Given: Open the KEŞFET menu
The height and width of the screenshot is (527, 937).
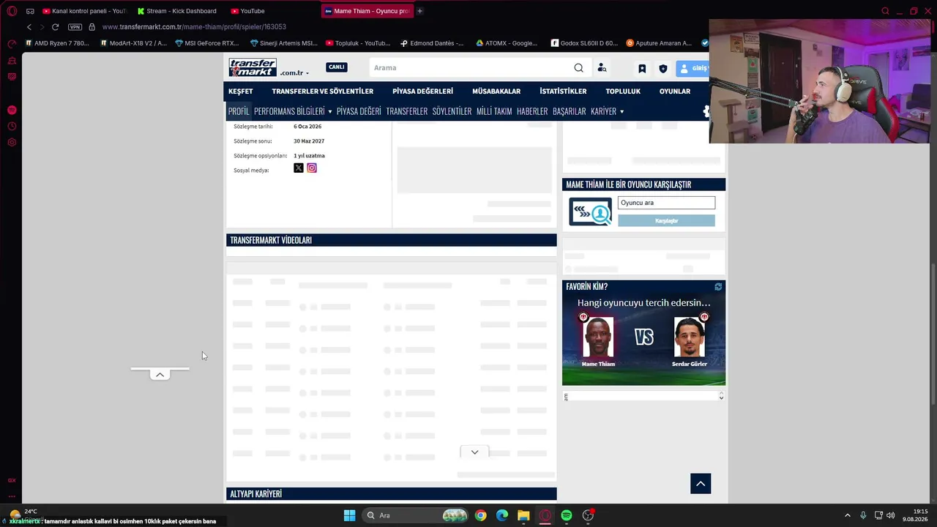Looking at the screenshot, I should (241, 91).
